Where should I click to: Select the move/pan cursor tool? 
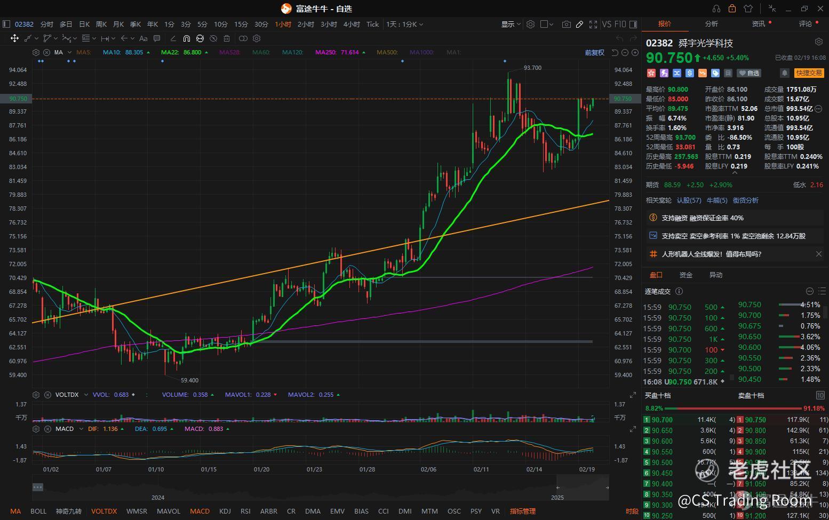click(x=14, y=38)
